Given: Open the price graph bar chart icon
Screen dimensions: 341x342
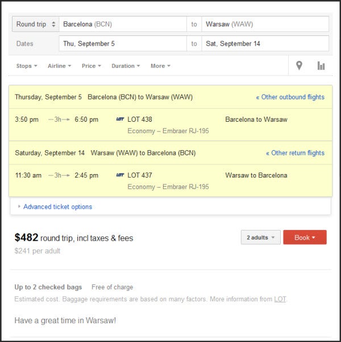Looking at the screenshot, I should coord(321,65).
